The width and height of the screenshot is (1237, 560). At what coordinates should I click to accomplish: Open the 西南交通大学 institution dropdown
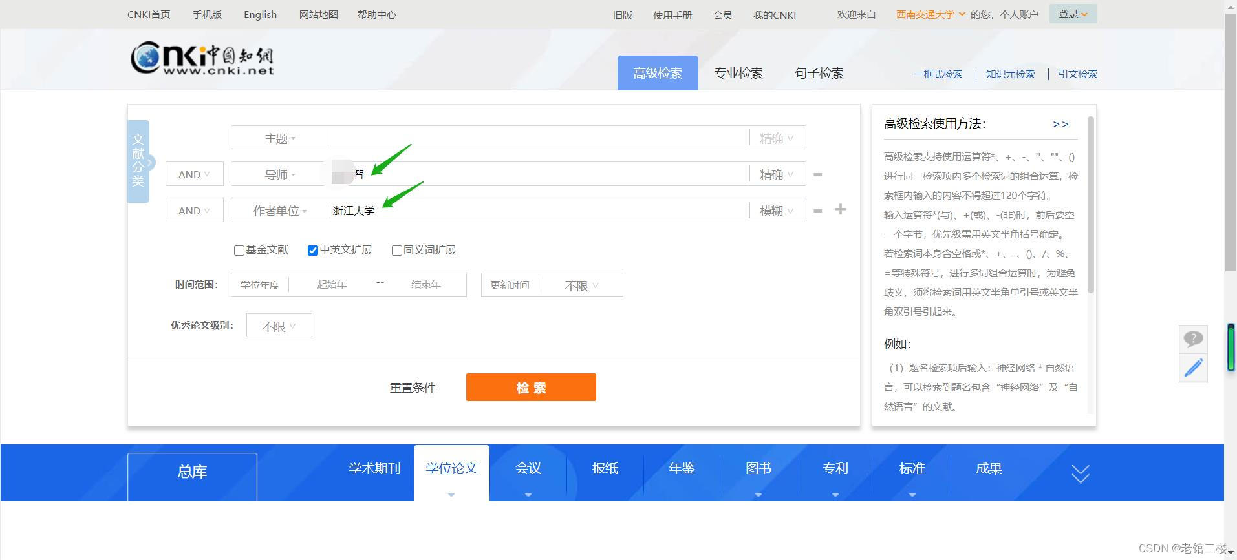(930, 14)
